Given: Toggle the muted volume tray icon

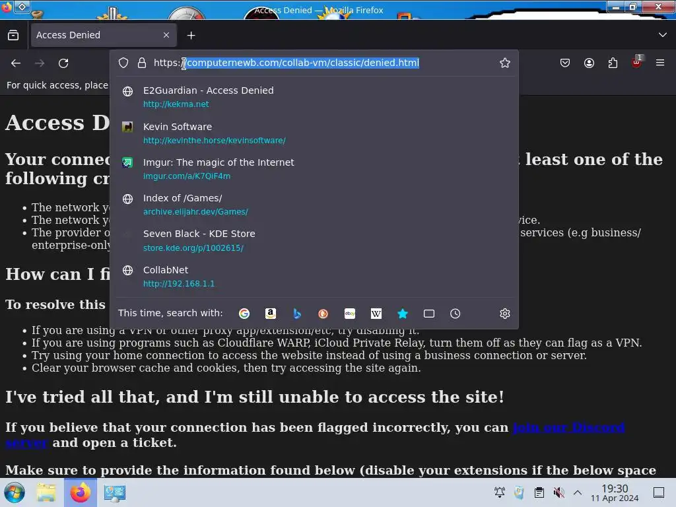Looking at the screenshot, I should (558, 492).
